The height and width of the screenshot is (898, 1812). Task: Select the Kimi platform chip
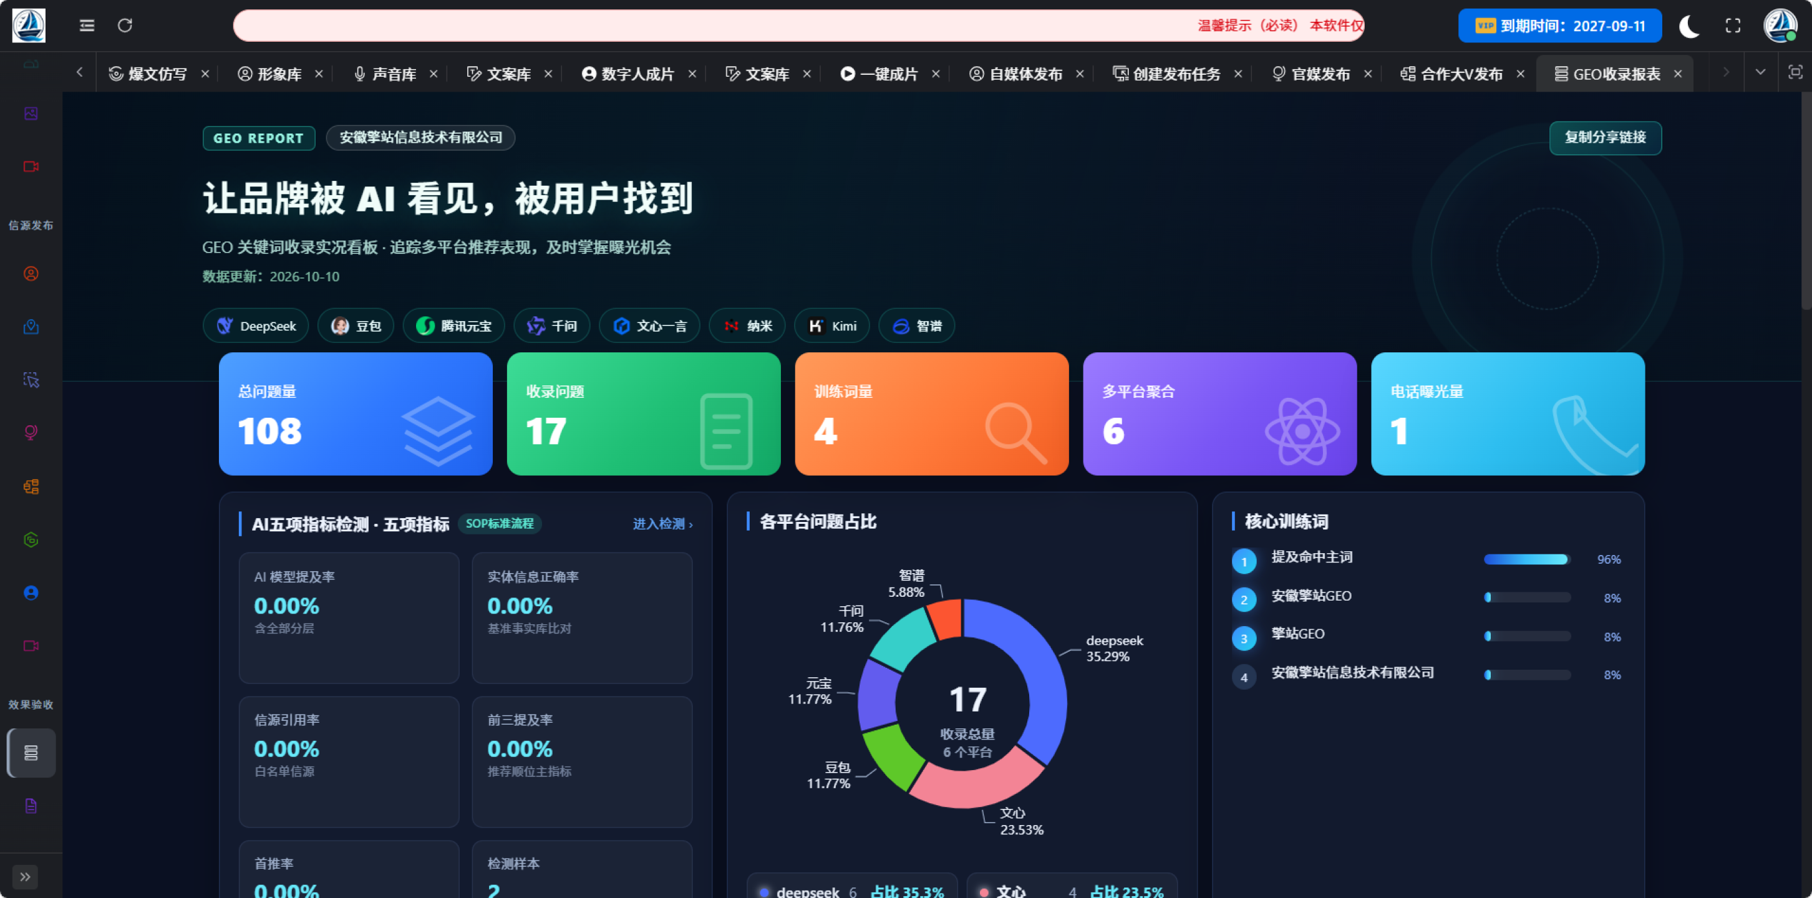point(832,326)
